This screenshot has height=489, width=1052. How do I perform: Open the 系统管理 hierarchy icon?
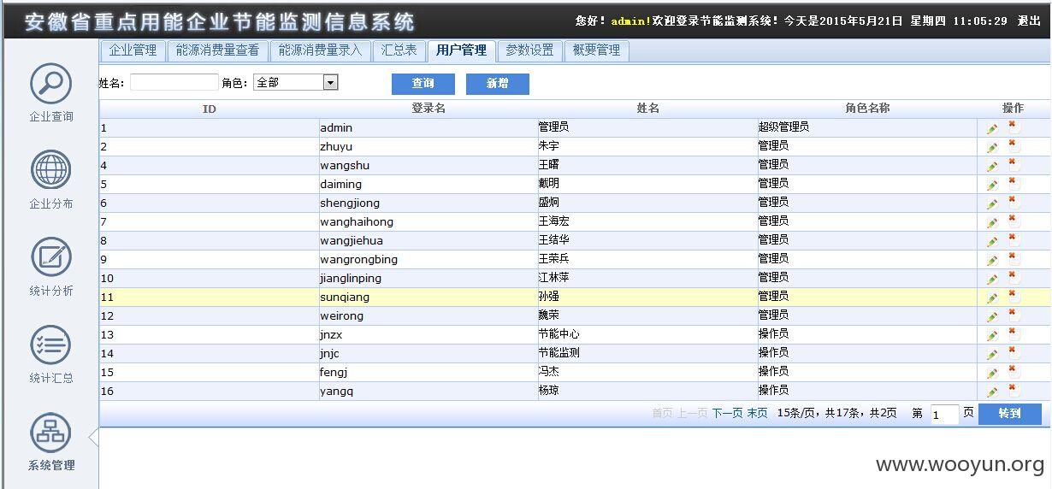[x=51, y=432]
